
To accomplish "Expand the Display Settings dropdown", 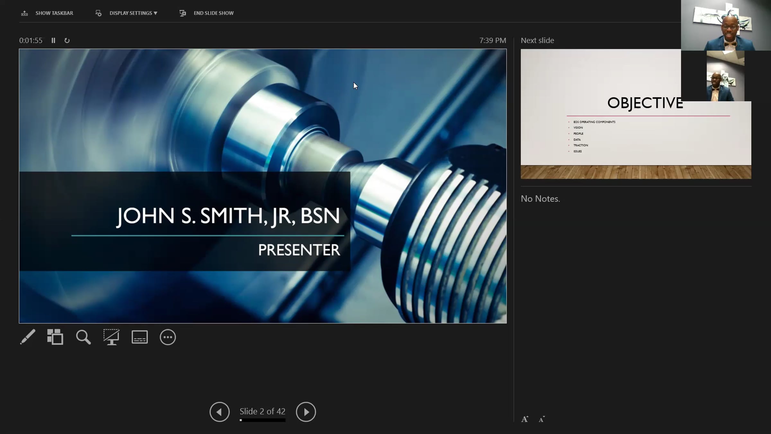I will point(133,13).
